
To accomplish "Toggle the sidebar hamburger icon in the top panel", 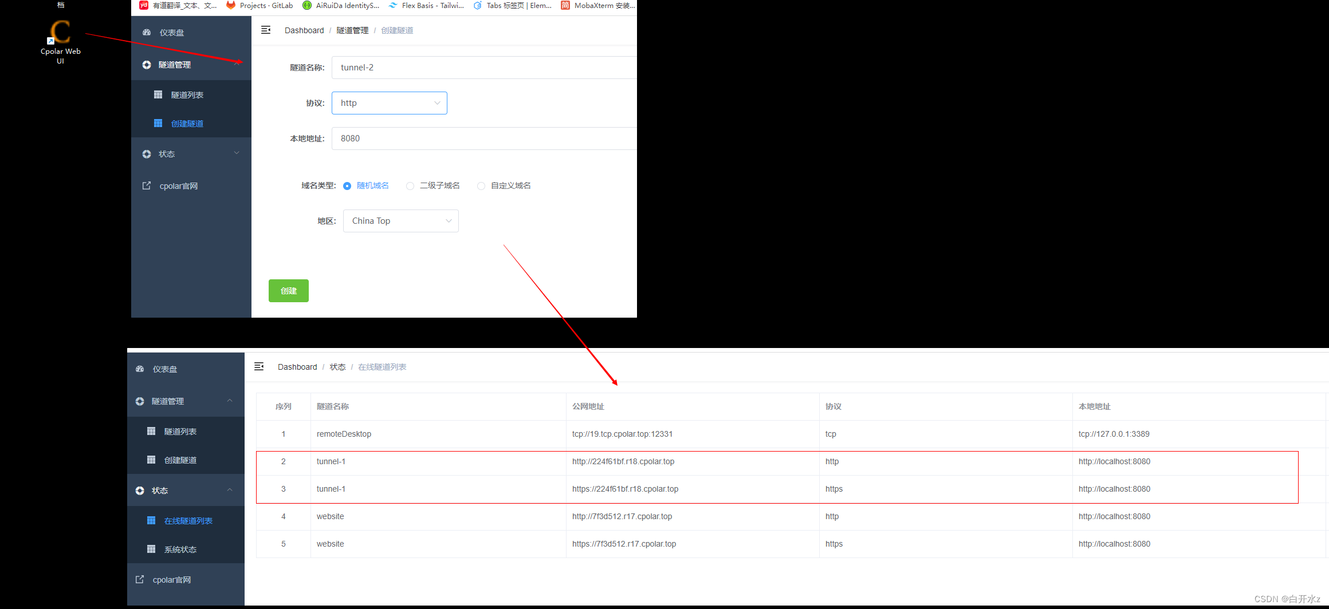I will tap(266, 30).
